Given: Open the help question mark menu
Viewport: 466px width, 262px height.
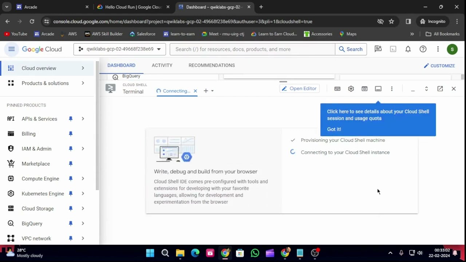Looking at the screenshot, I should coord(423,49).
